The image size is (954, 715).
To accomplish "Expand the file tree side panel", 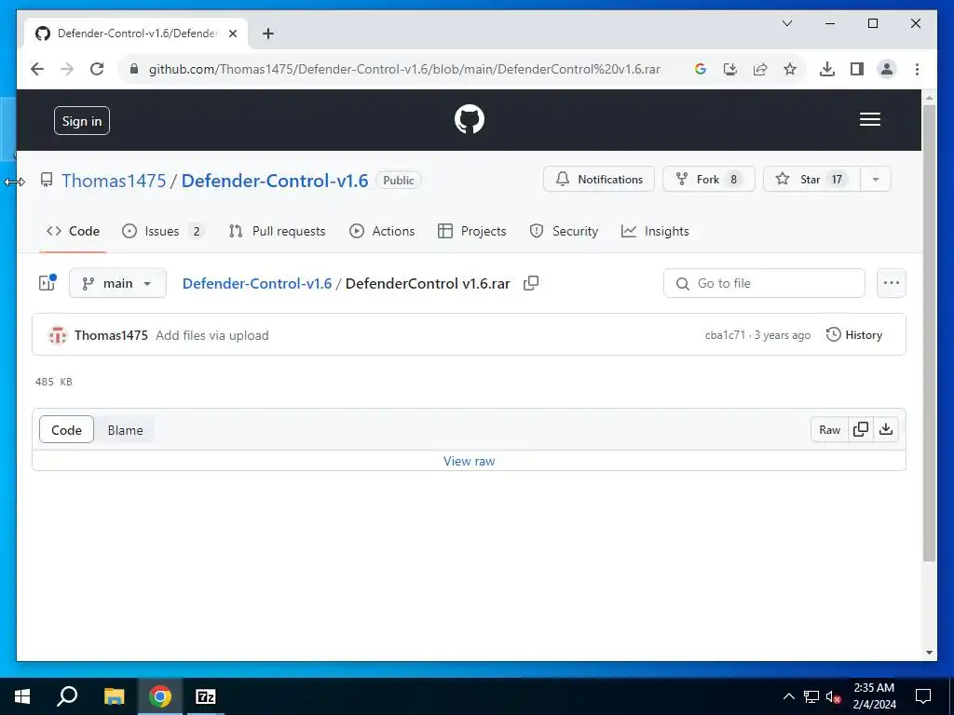I will tap(48, 283).
